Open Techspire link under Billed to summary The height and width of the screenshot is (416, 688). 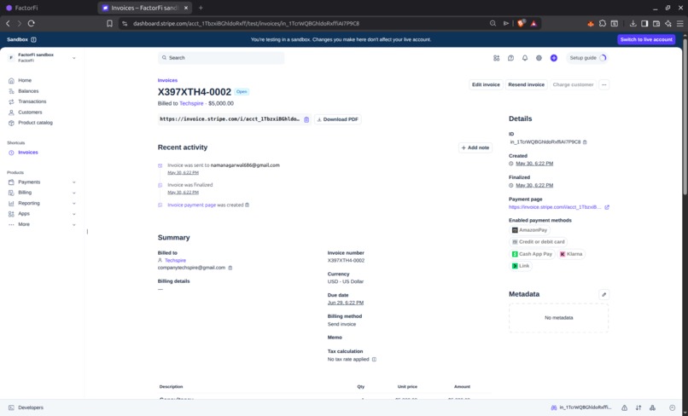coord(175,260)
